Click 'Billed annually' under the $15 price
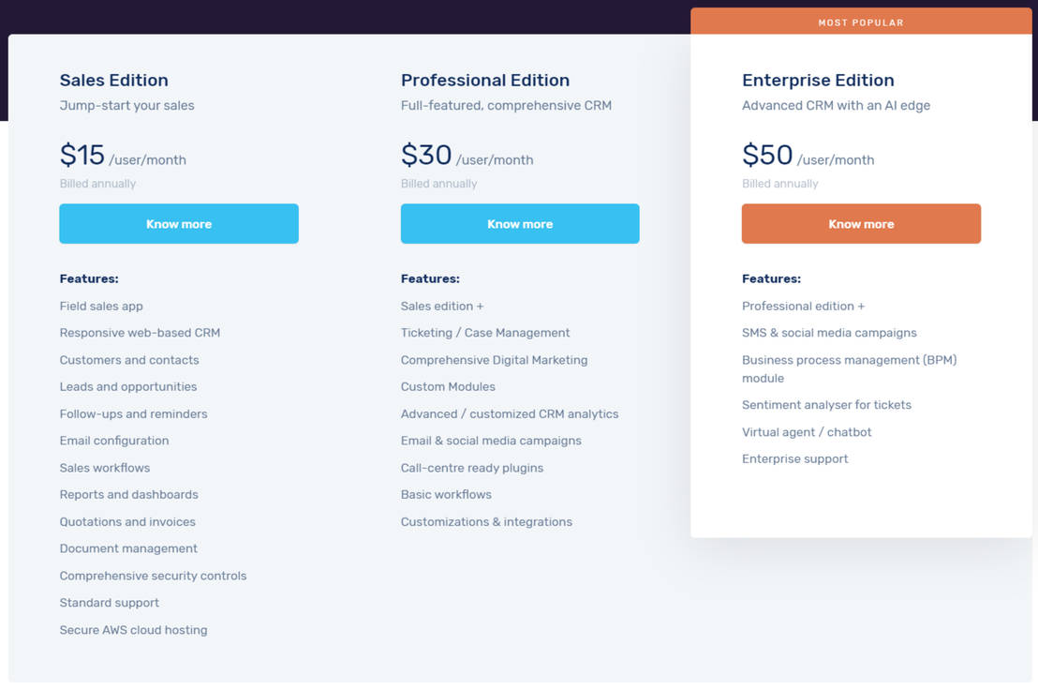Screen dimensions: 1038x690 pyautogui.click(x=98, y=184)
